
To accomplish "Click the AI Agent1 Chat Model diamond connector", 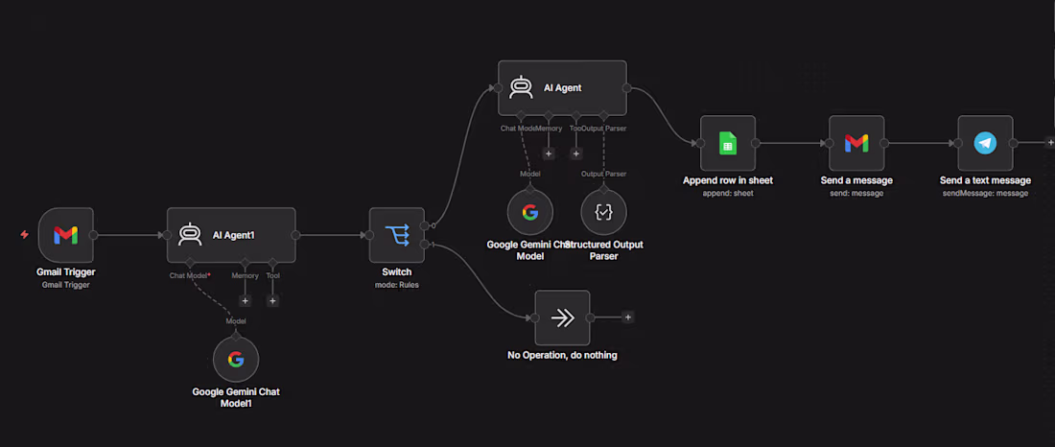I will 190,263.
